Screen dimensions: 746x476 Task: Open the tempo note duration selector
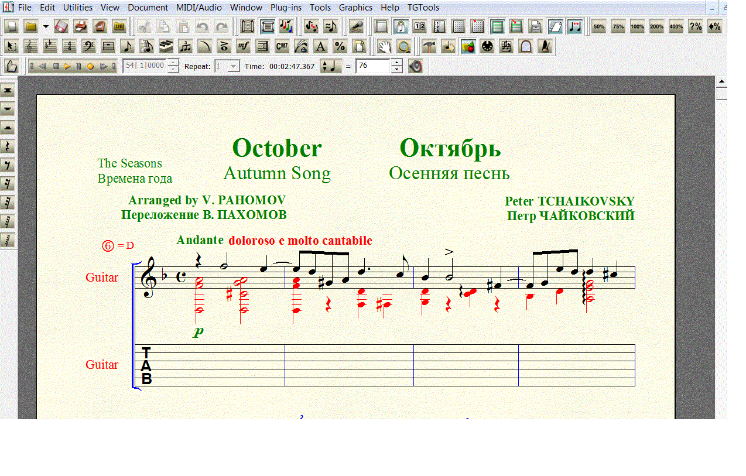331,66
